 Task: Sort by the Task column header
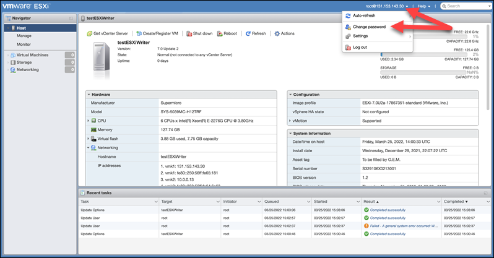[85, 202]
